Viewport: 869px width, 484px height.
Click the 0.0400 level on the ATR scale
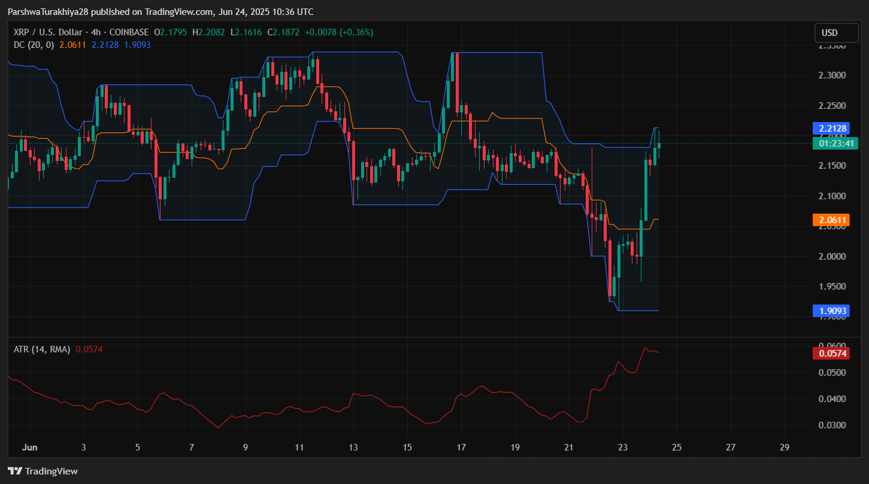click(x=832, y=399)
